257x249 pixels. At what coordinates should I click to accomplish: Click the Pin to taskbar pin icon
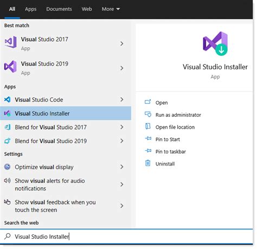(148, 150)
